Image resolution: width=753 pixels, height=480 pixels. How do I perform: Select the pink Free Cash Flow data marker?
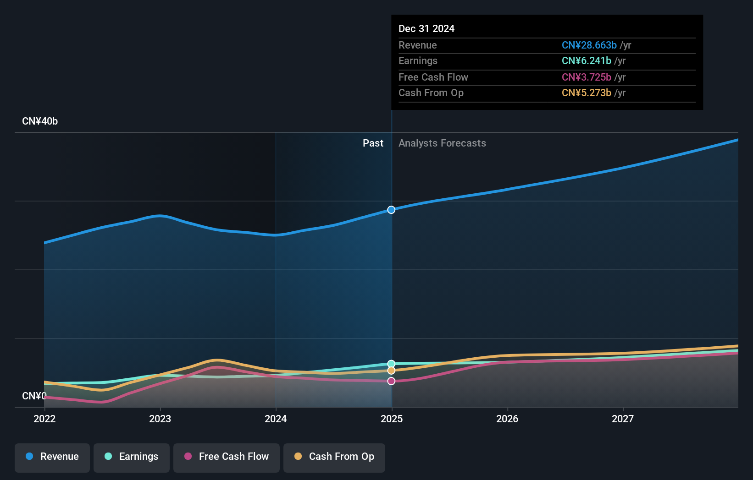[x=391, y=381]
